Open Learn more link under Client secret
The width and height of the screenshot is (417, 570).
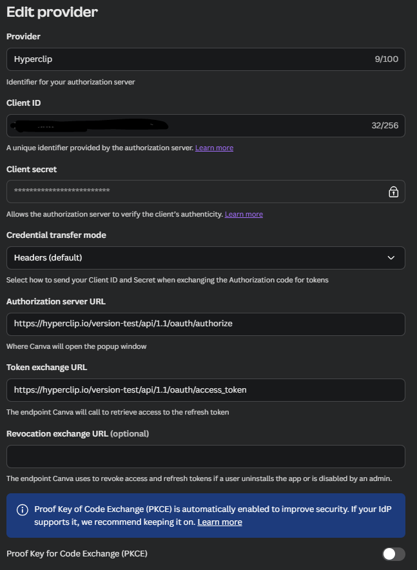click(x=244, y=214)
